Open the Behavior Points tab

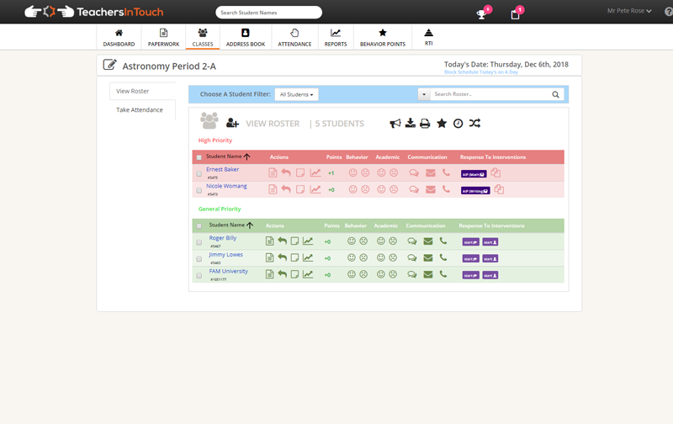[383, 38]
